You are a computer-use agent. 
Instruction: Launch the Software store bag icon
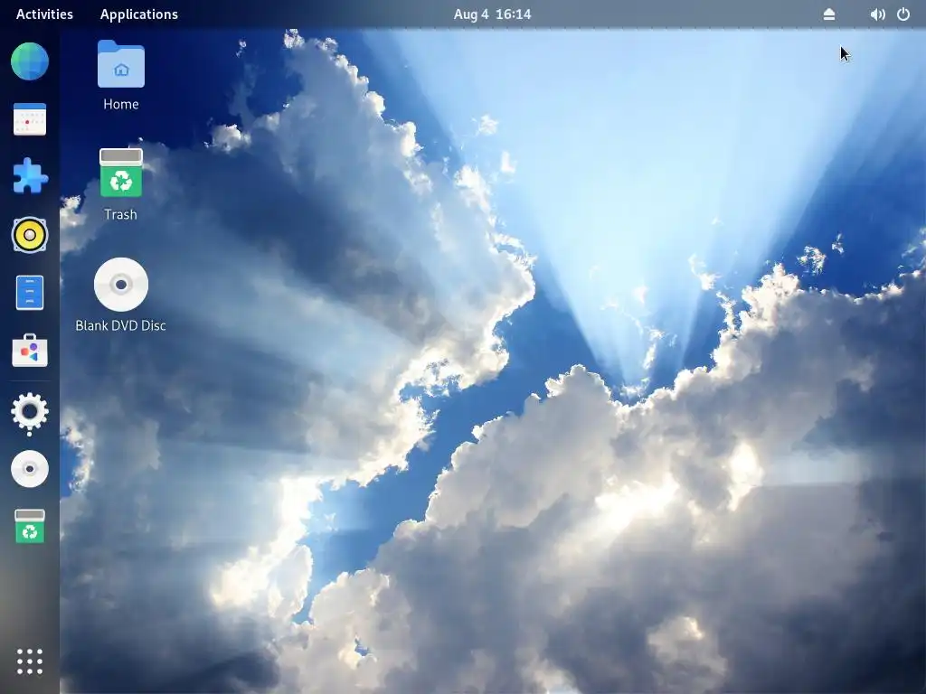30,351
